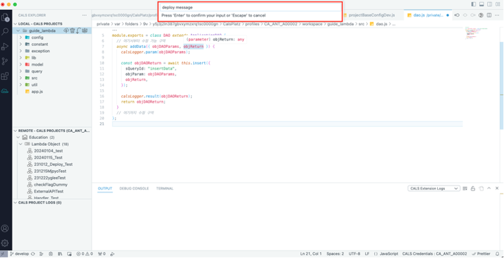Go to previous change icon in editor toolbar

click(457, 15)
